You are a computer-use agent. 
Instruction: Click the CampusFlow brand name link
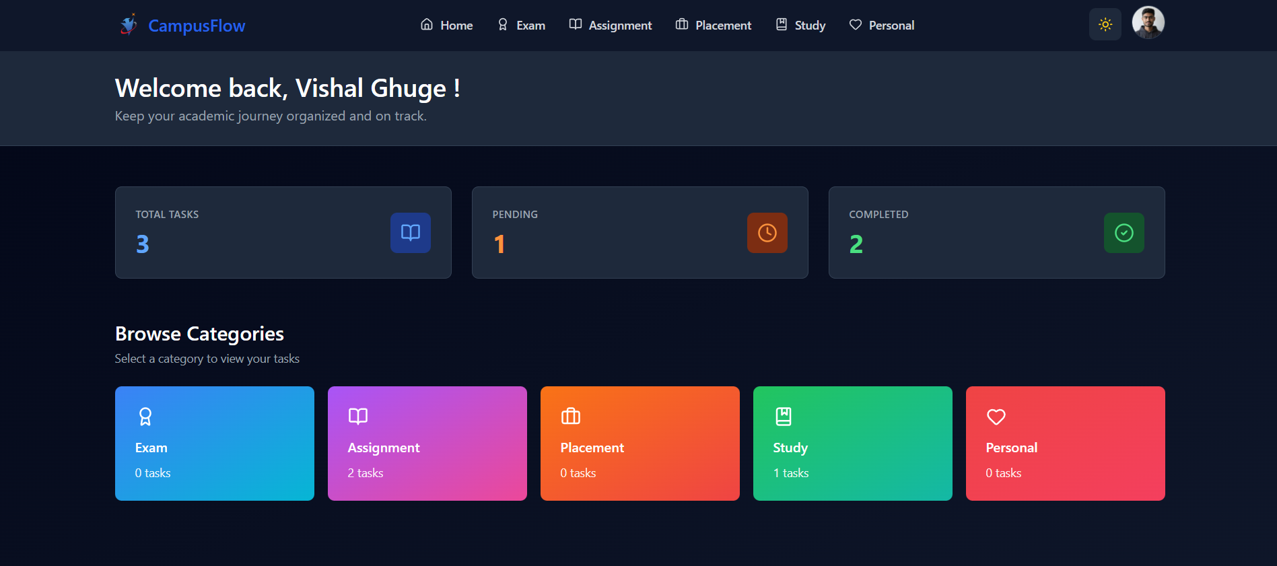point(197,26)
